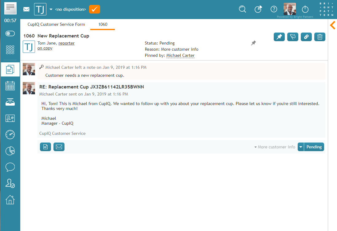Open the search magnifier icon
Viewport: 337px width, 231px height.
point(242,9)
